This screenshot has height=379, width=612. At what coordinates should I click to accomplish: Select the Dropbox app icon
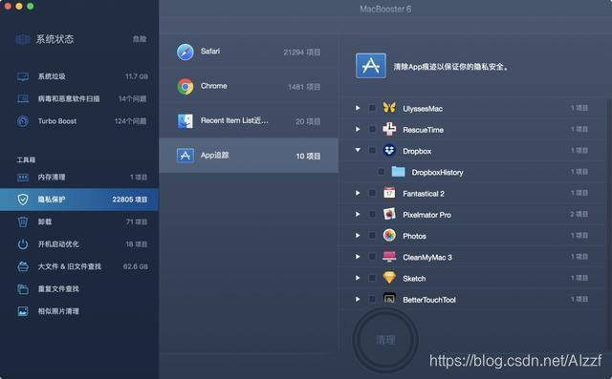389,150
